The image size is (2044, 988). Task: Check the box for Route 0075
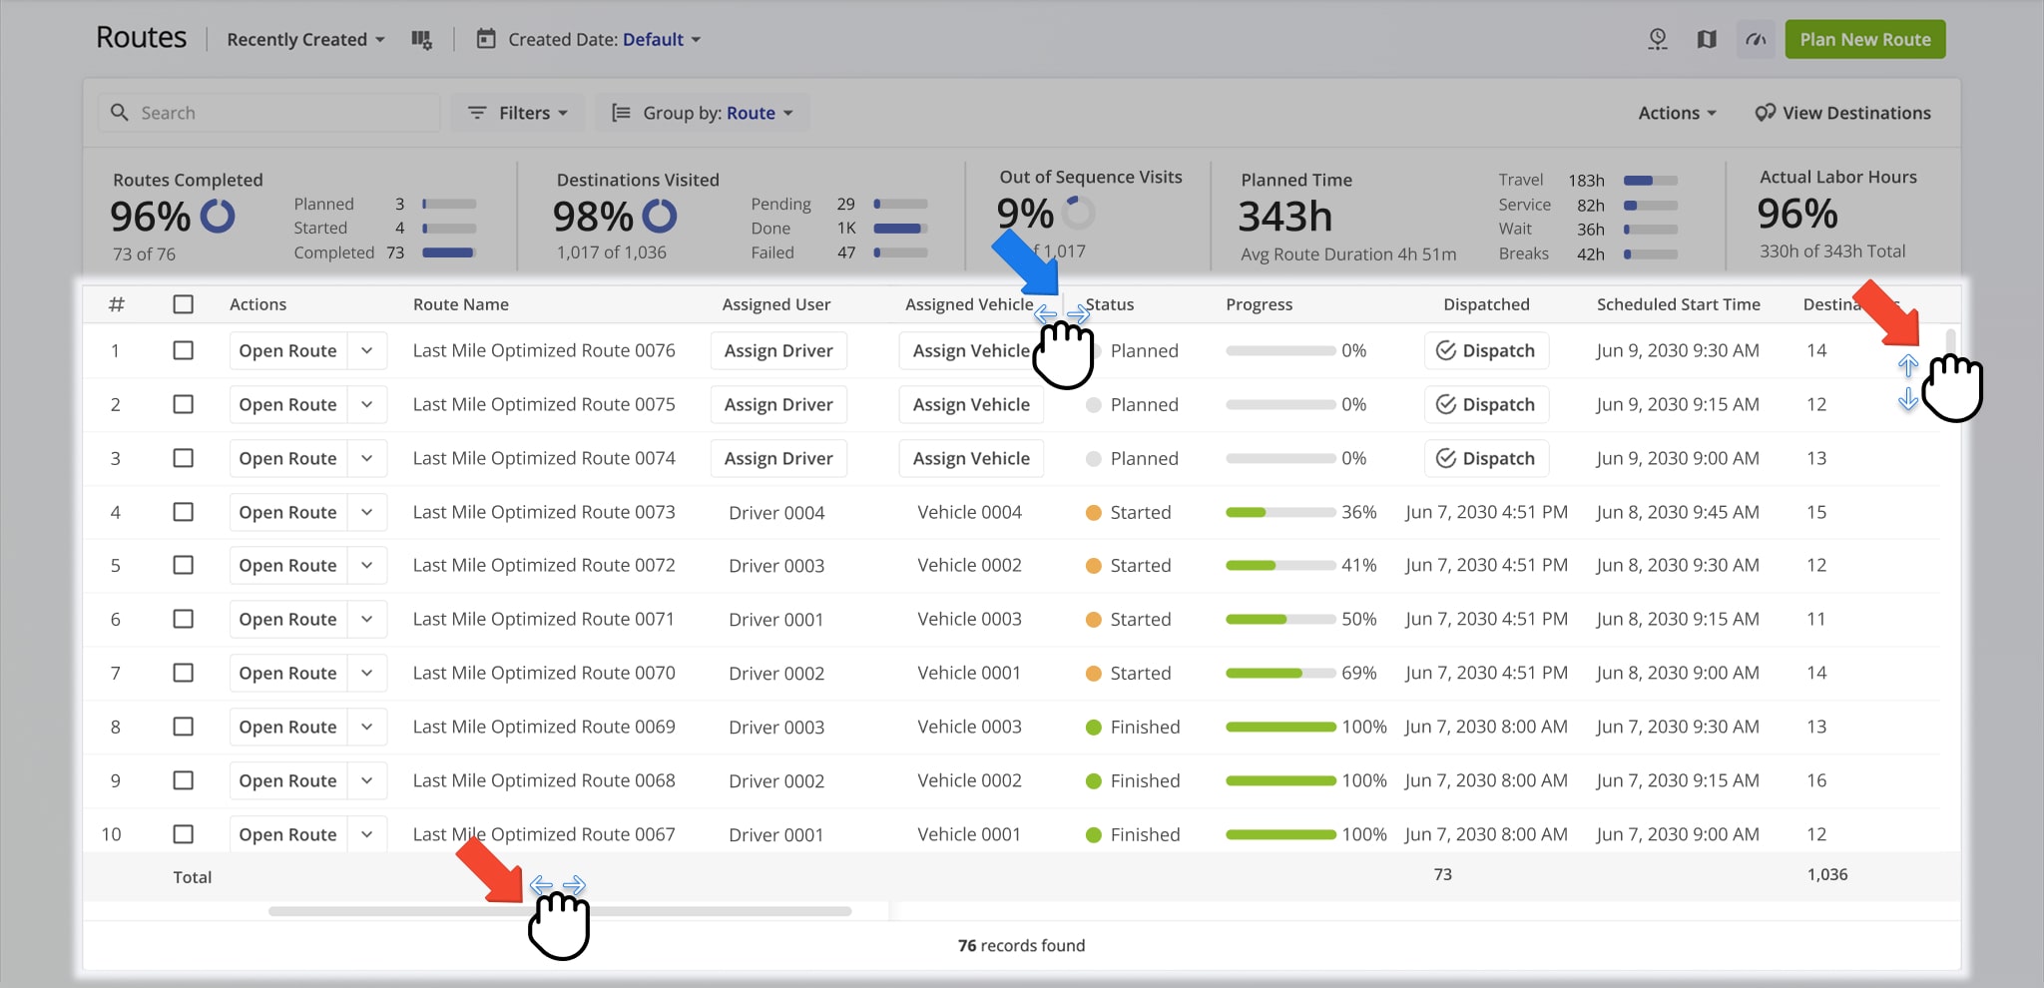tap(183, 404)
